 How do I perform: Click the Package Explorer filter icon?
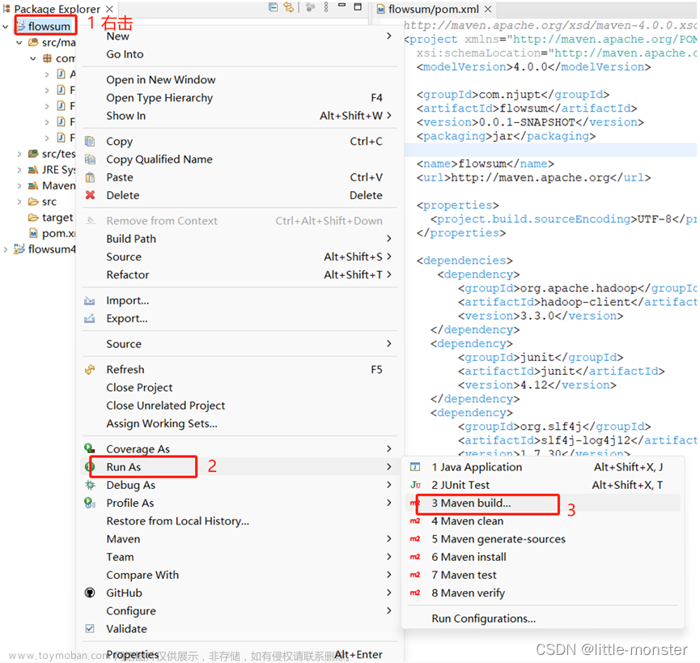[310, 7]
